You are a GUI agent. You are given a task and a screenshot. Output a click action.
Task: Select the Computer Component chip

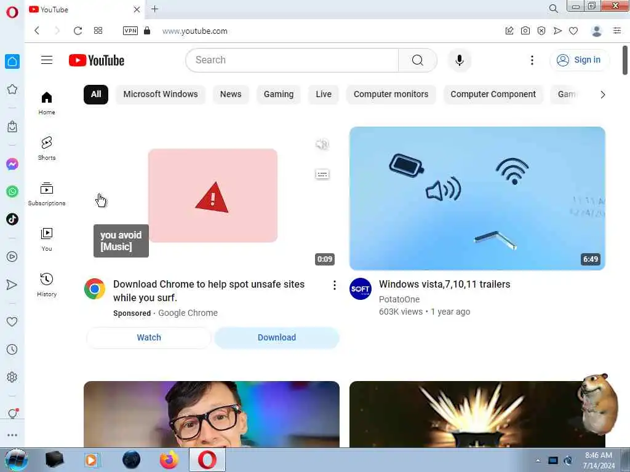(x=493, y=94)
